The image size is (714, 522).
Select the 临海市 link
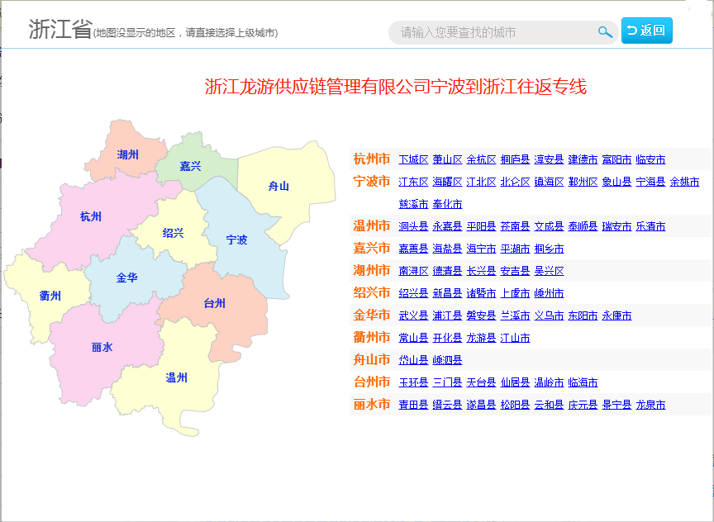tap(583, 382)
